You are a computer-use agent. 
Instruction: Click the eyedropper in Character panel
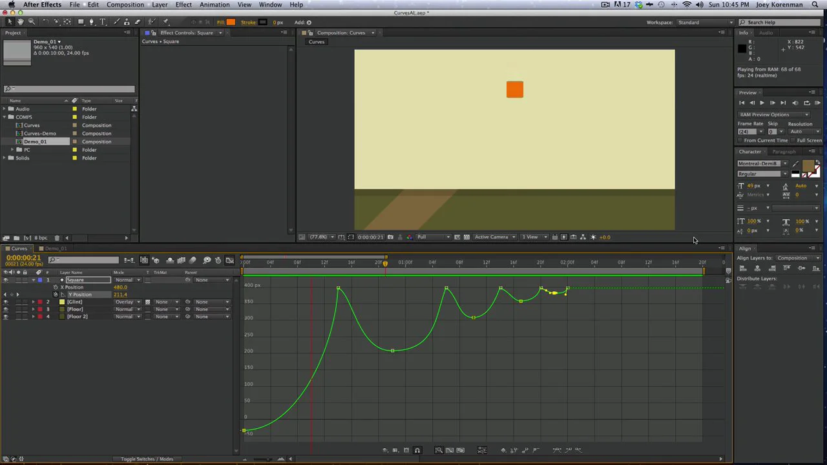[x=795, y=164]
